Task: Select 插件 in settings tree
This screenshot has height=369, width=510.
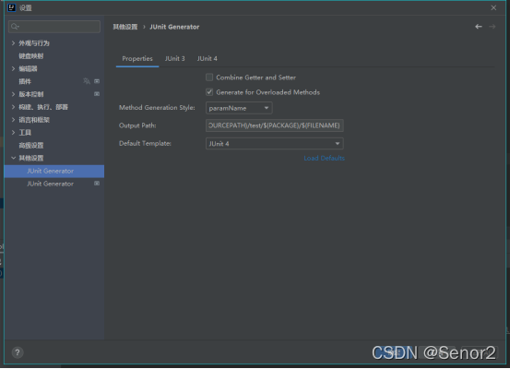Action: pos(25,81)
